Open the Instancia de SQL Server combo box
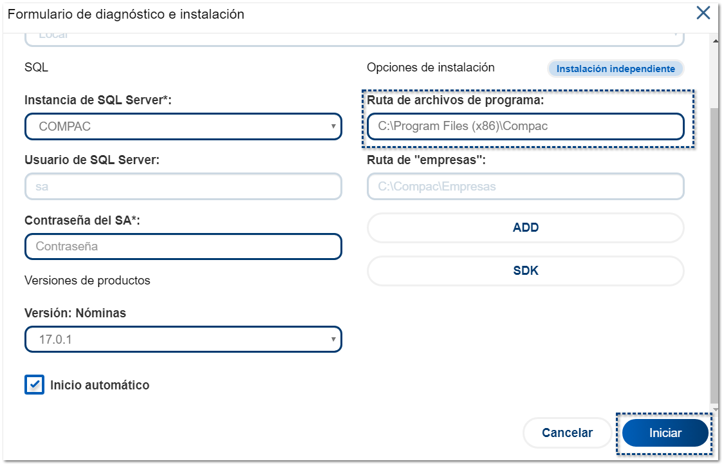Image resolution: width=724 pixels, height=466 pixels. [183, 126]
